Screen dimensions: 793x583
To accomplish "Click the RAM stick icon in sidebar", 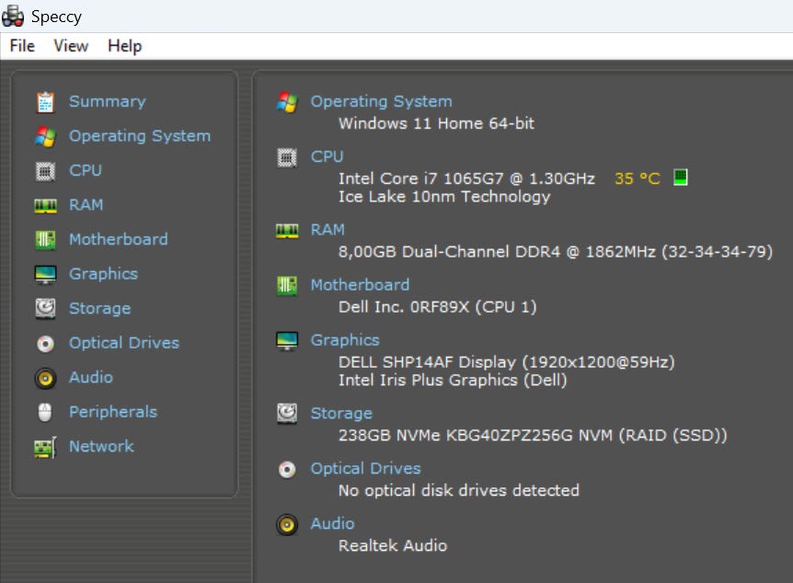I will tap(45, 205).
